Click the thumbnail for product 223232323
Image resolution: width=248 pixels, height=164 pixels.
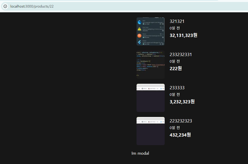click(x=150, y=131)
